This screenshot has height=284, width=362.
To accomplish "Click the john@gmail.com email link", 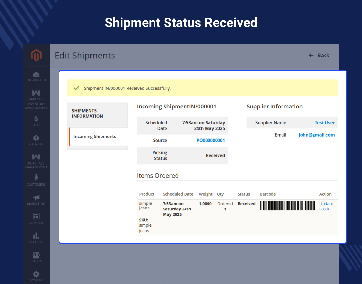I will pos(316,135).
